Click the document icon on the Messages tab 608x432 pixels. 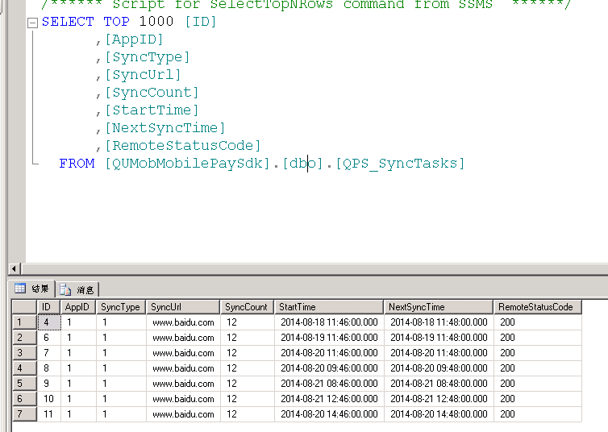coord(65,289)
